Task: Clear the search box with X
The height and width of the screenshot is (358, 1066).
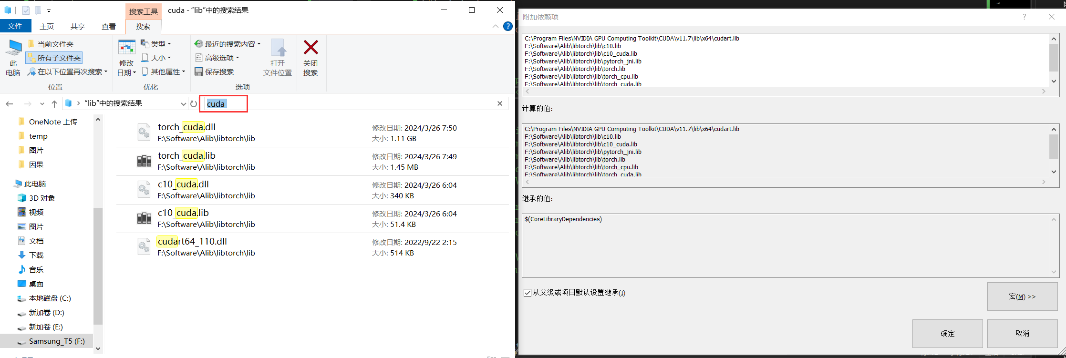Action: (500, 103)
